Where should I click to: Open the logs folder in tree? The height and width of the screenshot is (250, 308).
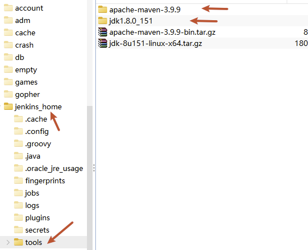coord(26,205)
